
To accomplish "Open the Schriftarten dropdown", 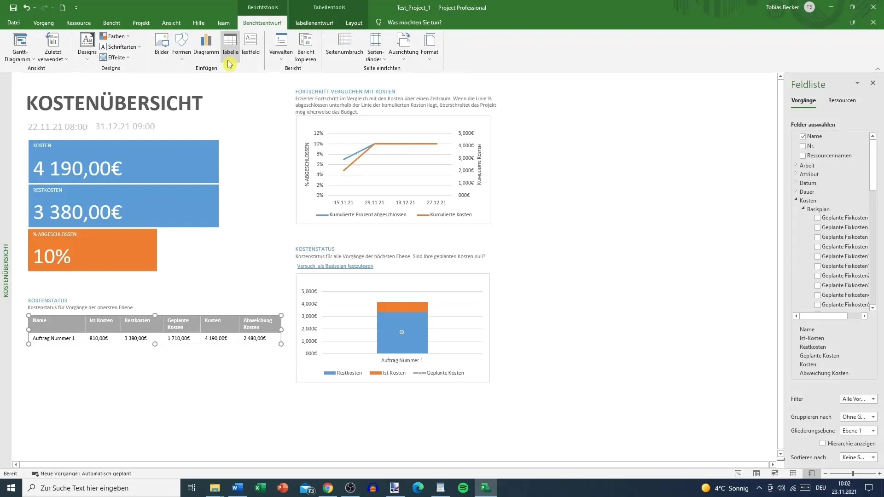I will (120, 46).
